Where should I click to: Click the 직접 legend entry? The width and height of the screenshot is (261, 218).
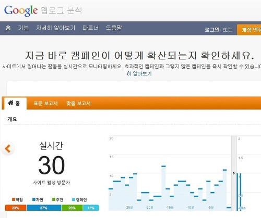17,200
